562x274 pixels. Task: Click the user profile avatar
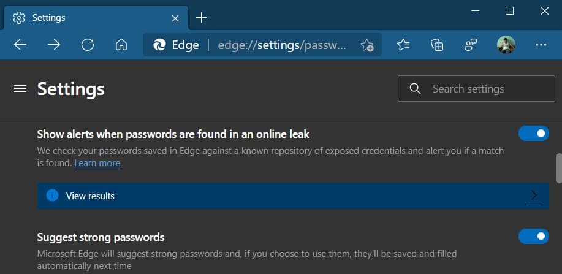point(506,45)
